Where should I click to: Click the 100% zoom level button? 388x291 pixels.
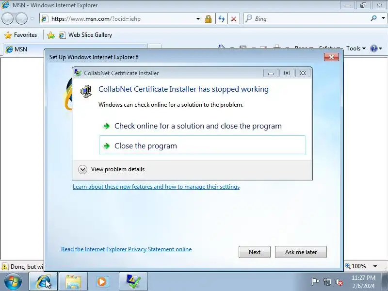point(356,266)
